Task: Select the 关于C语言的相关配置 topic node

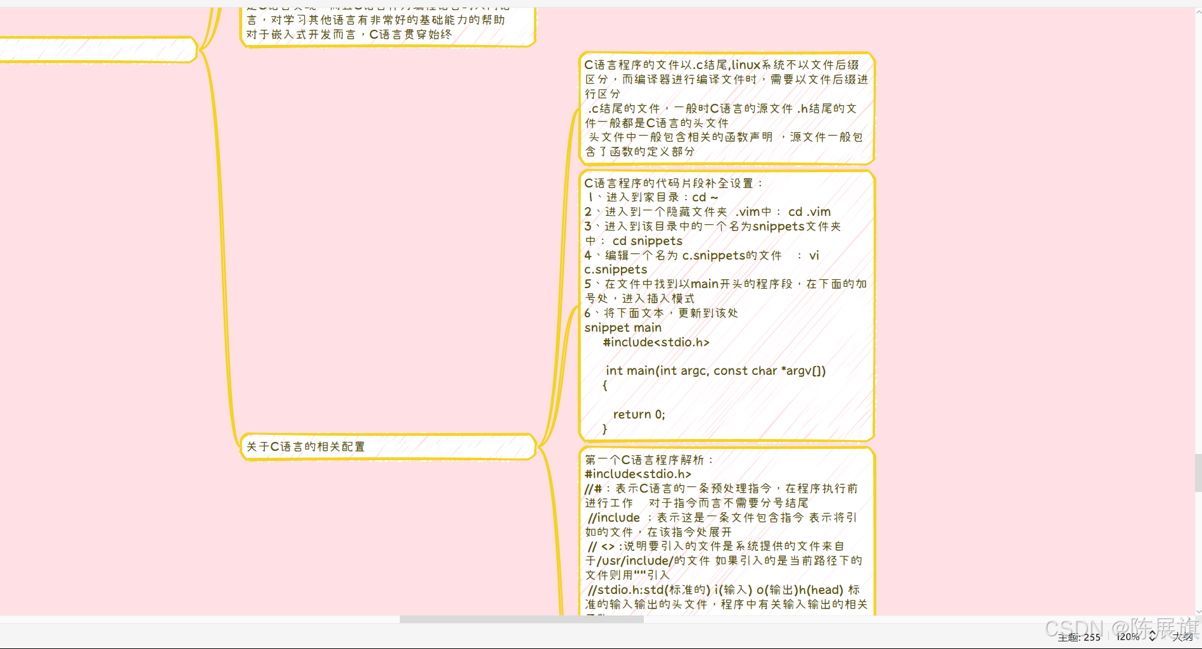Action: point(388,446)
